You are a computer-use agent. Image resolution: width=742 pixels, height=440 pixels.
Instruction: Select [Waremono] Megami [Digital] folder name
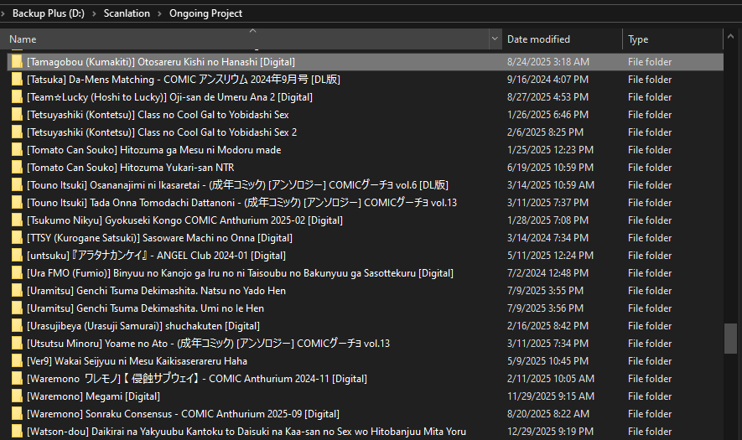[x=93, y=396]
